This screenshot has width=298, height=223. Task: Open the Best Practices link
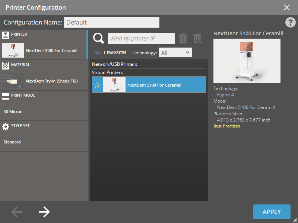pos(226,126)
